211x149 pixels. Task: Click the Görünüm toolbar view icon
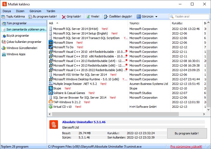pos(139,16)
